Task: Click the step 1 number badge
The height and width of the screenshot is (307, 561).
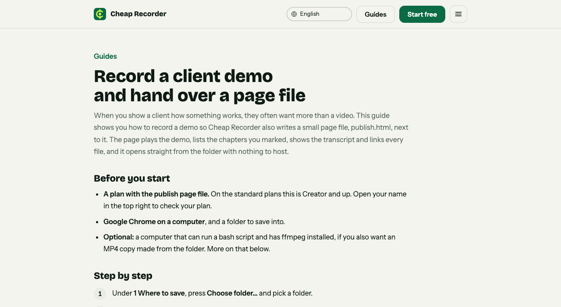Action: (100, 293)
